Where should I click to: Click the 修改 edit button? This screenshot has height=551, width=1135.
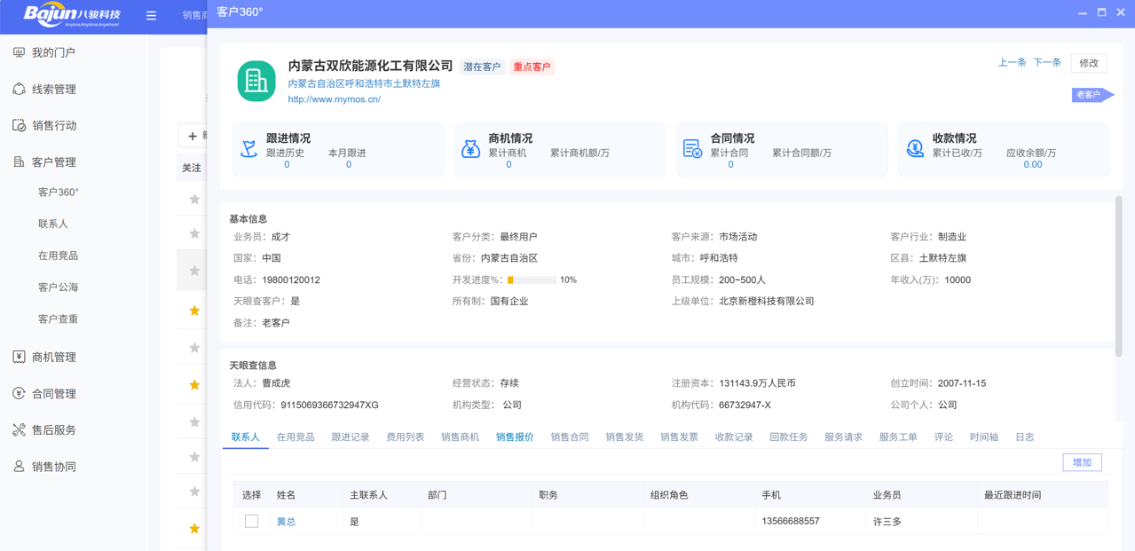(1089, 63)
